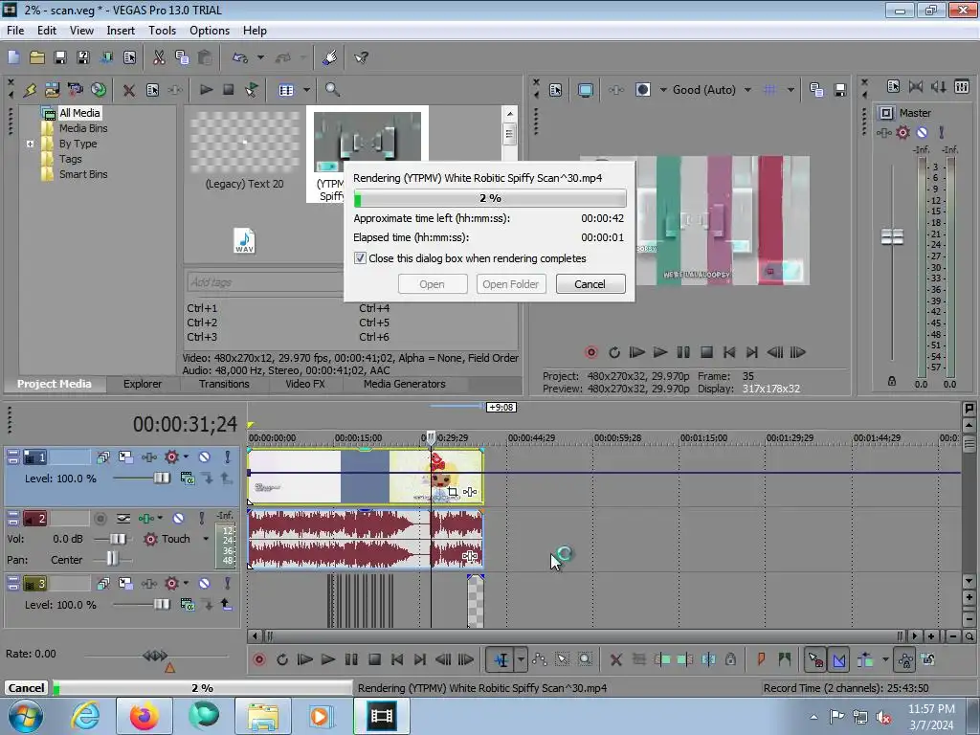Open the preview quality Good (Auto) dropdown
The height and width of the screenshot is (735, 980).
point(747,90)
